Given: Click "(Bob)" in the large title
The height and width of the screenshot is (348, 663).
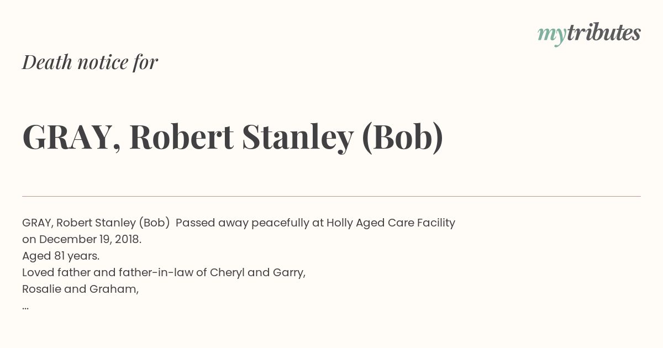Looking at the screenshot, I should 402,137.
